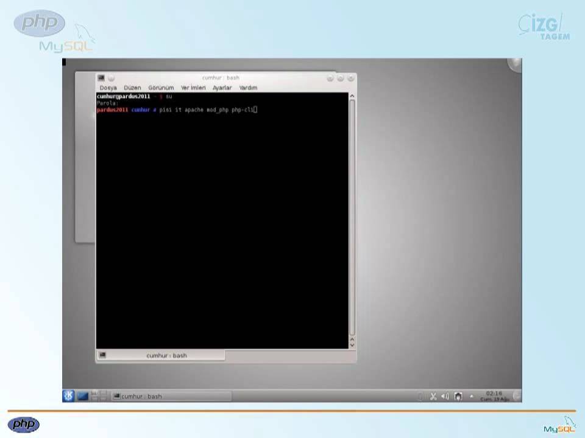Viewport: 585px width, 438px height.
Task: Select the cumhur : bash tab below the terminal
Action: [x=161, y=355]
